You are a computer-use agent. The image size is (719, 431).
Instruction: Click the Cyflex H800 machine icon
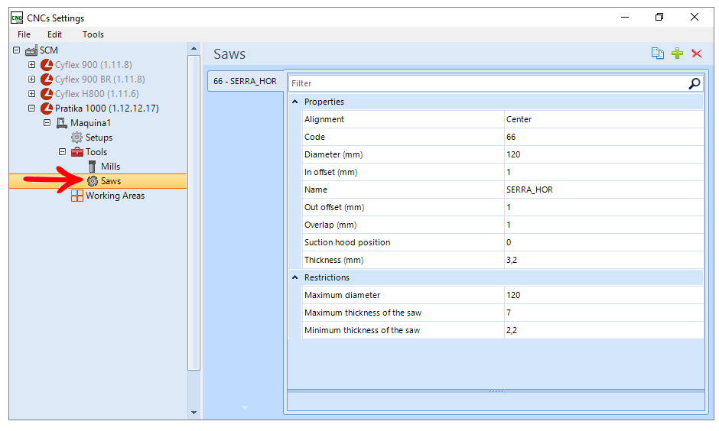pos(47,94)
